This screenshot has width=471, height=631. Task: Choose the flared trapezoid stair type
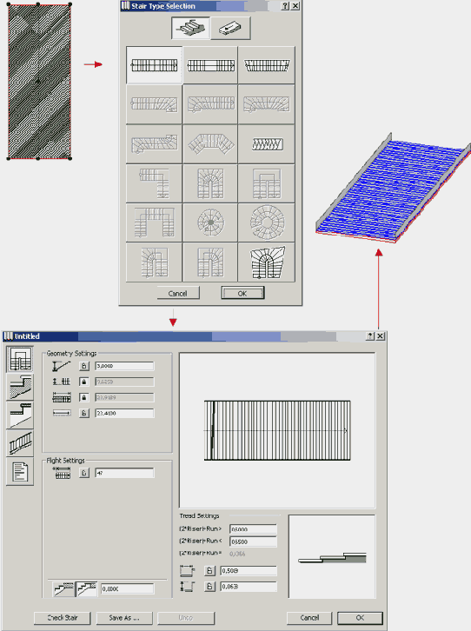pyautogui.click(x=267, y=65)
